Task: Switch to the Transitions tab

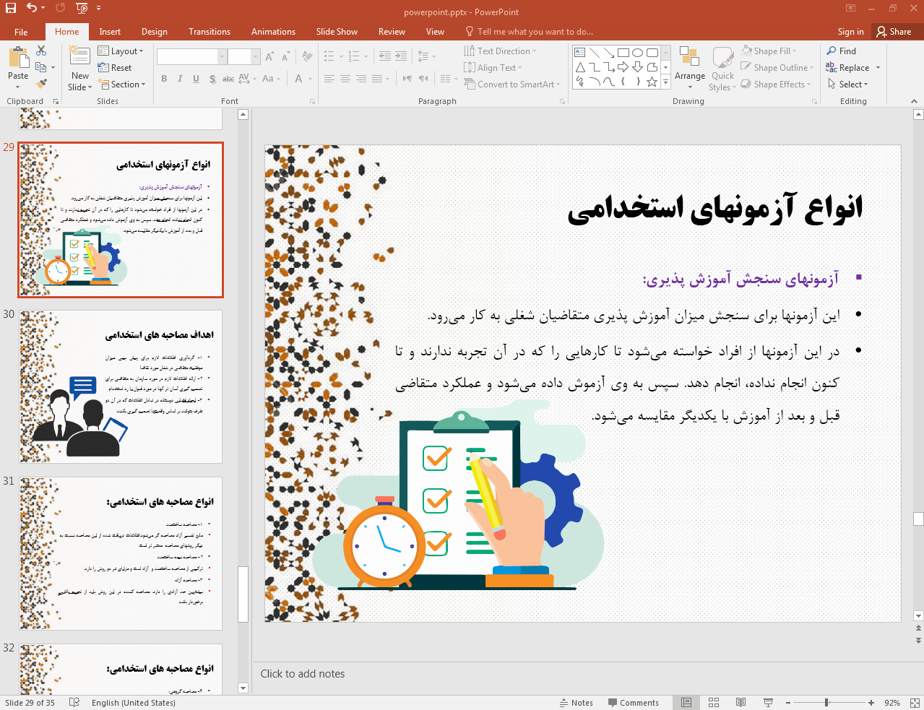Action: click(210, 31)
